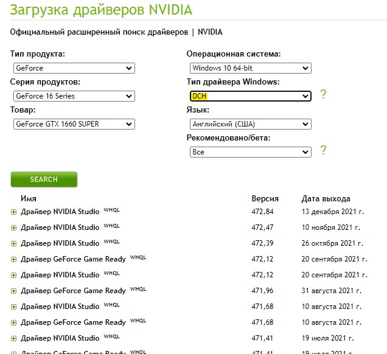Click the date 26 октября 2021 г.
Screen dimensions: 387x354
point(332,243)
